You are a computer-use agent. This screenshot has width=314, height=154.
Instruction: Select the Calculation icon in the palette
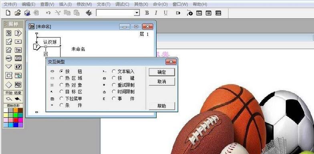(x=18, y=42)
